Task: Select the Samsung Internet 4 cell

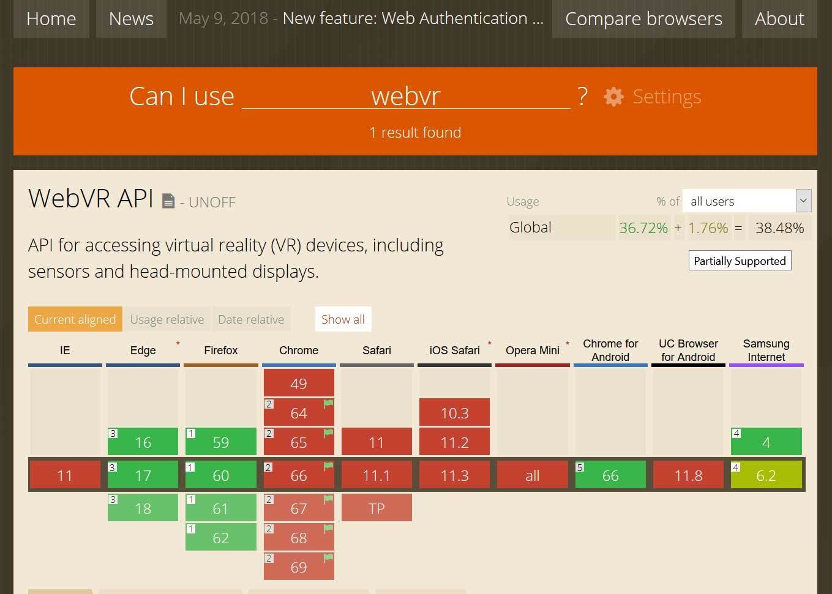Action: coord(766,442)
